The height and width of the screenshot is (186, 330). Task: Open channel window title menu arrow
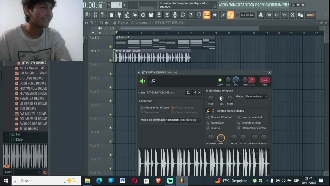(x=139, y=73)
